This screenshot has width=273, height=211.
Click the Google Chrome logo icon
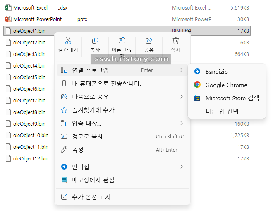(x=197, y=85)
